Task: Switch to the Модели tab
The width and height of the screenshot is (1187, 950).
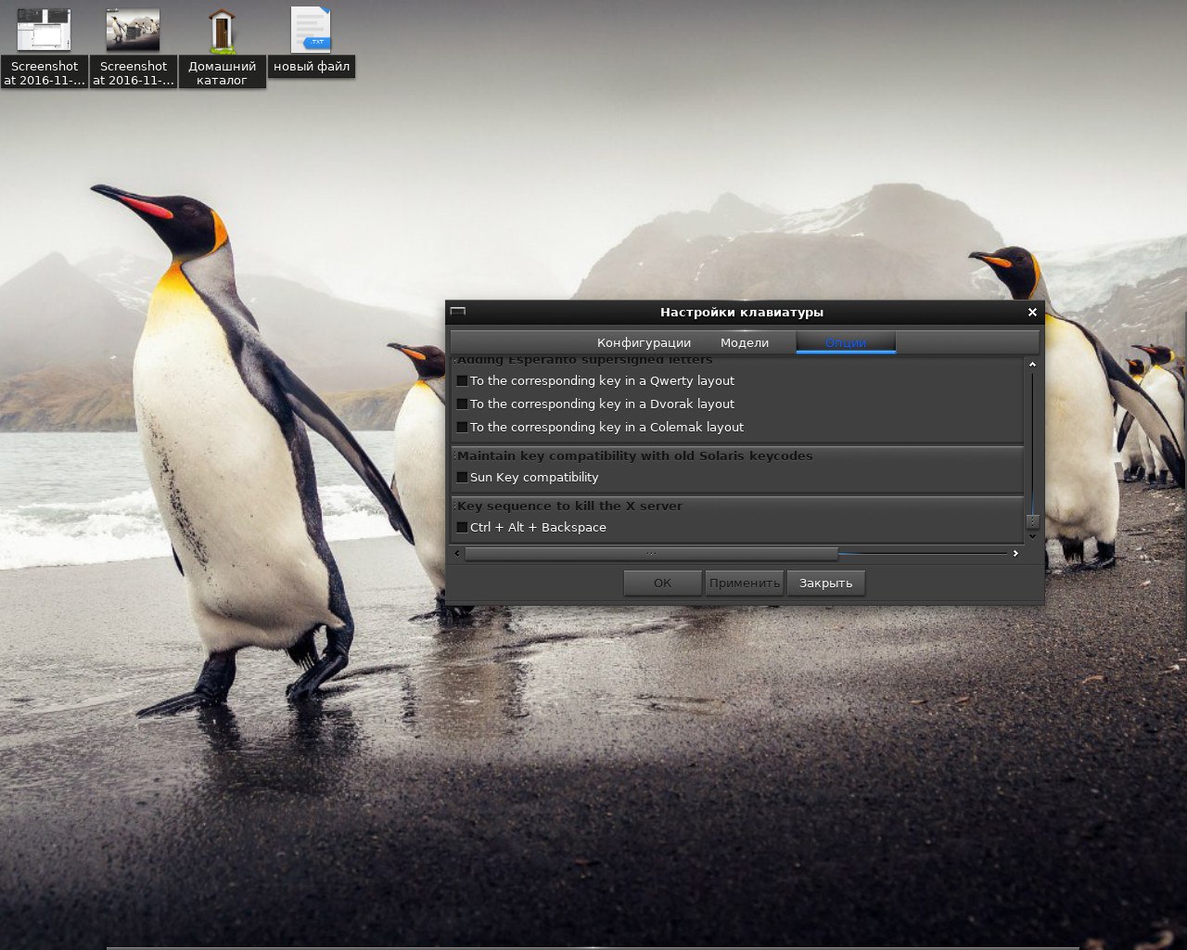Action: tap(745, 342)
